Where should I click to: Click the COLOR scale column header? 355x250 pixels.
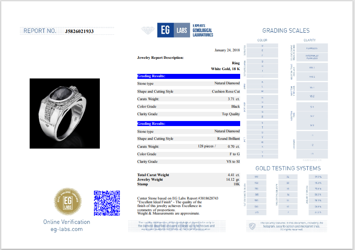pyautogui.click(x=262, y=40)
